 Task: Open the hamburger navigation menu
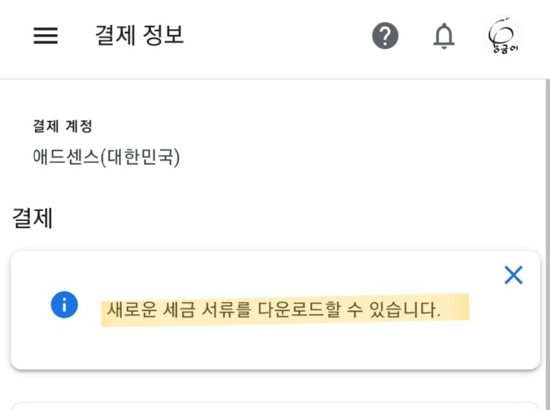[x=46, y=36]
